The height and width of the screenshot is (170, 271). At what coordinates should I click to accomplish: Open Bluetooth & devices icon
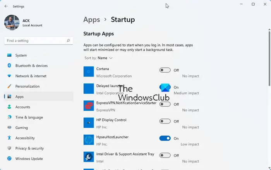9,66
